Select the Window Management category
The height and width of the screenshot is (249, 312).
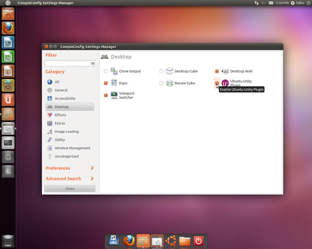tap(70, 148)
